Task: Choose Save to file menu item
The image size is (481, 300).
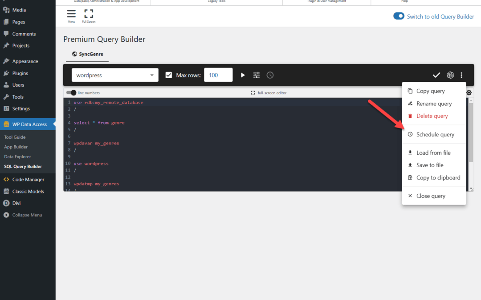Action: [x=434, y=165]
